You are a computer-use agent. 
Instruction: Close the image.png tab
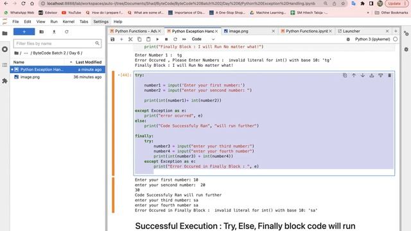[x=274, y=31]
